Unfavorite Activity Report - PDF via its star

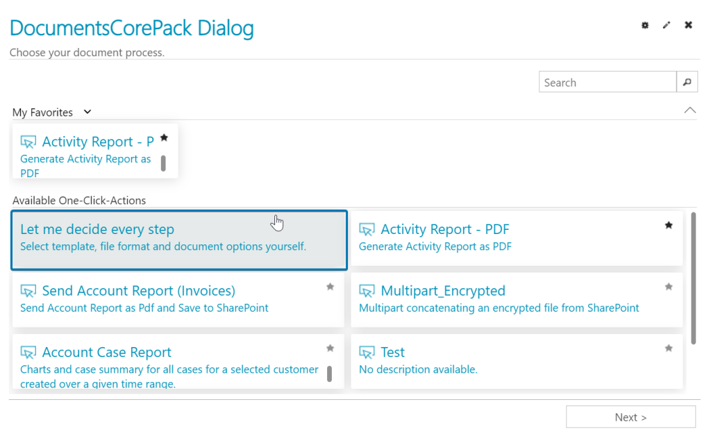point(669,224)
